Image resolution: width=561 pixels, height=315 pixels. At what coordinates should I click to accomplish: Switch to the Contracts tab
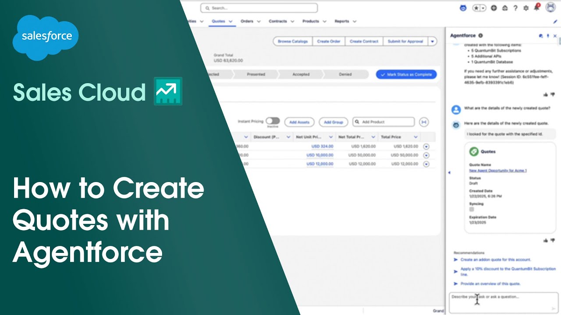(x=278, y=21)
